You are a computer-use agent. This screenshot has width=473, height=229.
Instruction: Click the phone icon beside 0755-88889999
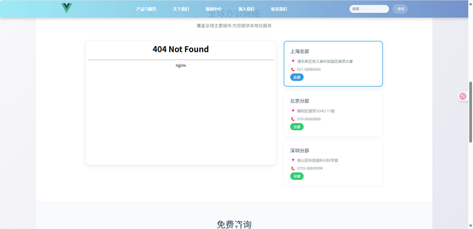pyautogui.click(x=293, y=169)
